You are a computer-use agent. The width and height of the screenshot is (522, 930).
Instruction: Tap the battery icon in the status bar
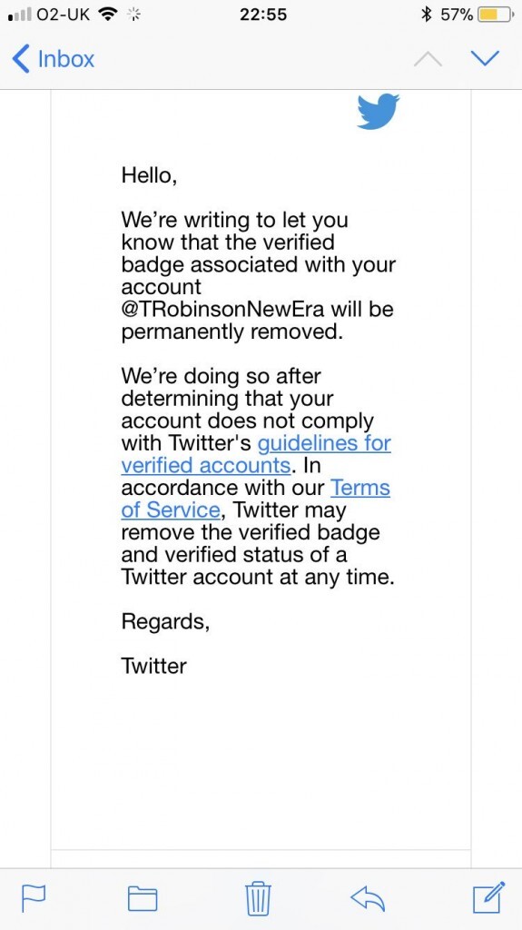click(496, 15)
